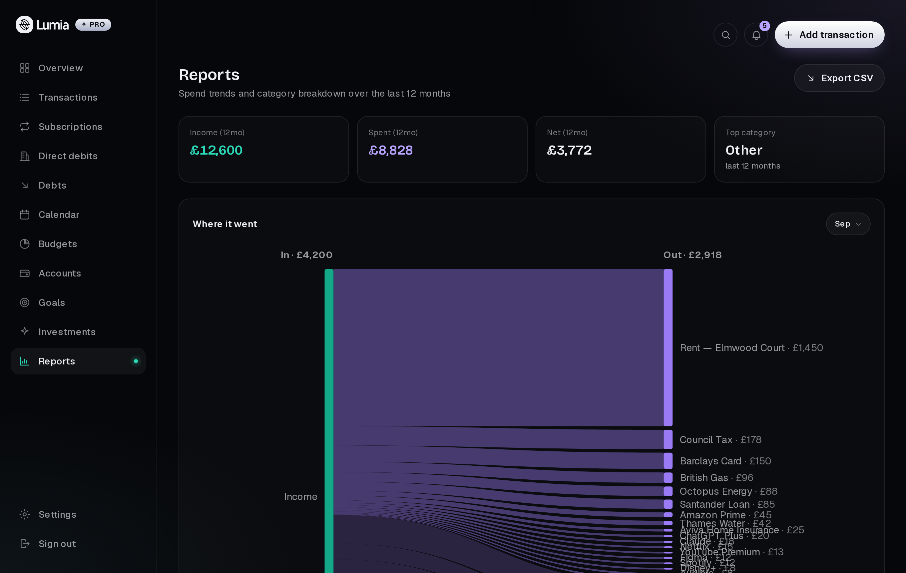Open the search icon button
This screenshot has height=573, width=906.
[725, 35]
